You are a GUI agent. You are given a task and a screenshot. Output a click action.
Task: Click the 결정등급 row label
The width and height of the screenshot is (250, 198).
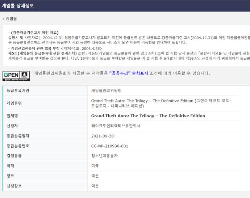coord(14,156)
